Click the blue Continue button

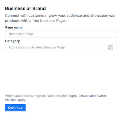click(15, 108)
